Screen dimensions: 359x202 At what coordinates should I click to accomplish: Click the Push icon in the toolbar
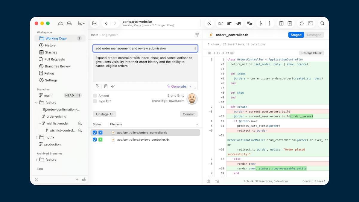click(x=239, y=23)
